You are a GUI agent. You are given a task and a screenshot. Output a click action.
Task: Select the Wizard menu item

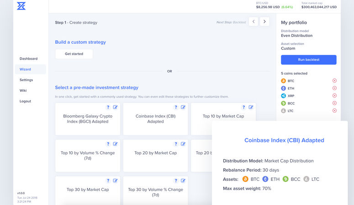pyautogui.click(x=31, y=69)
